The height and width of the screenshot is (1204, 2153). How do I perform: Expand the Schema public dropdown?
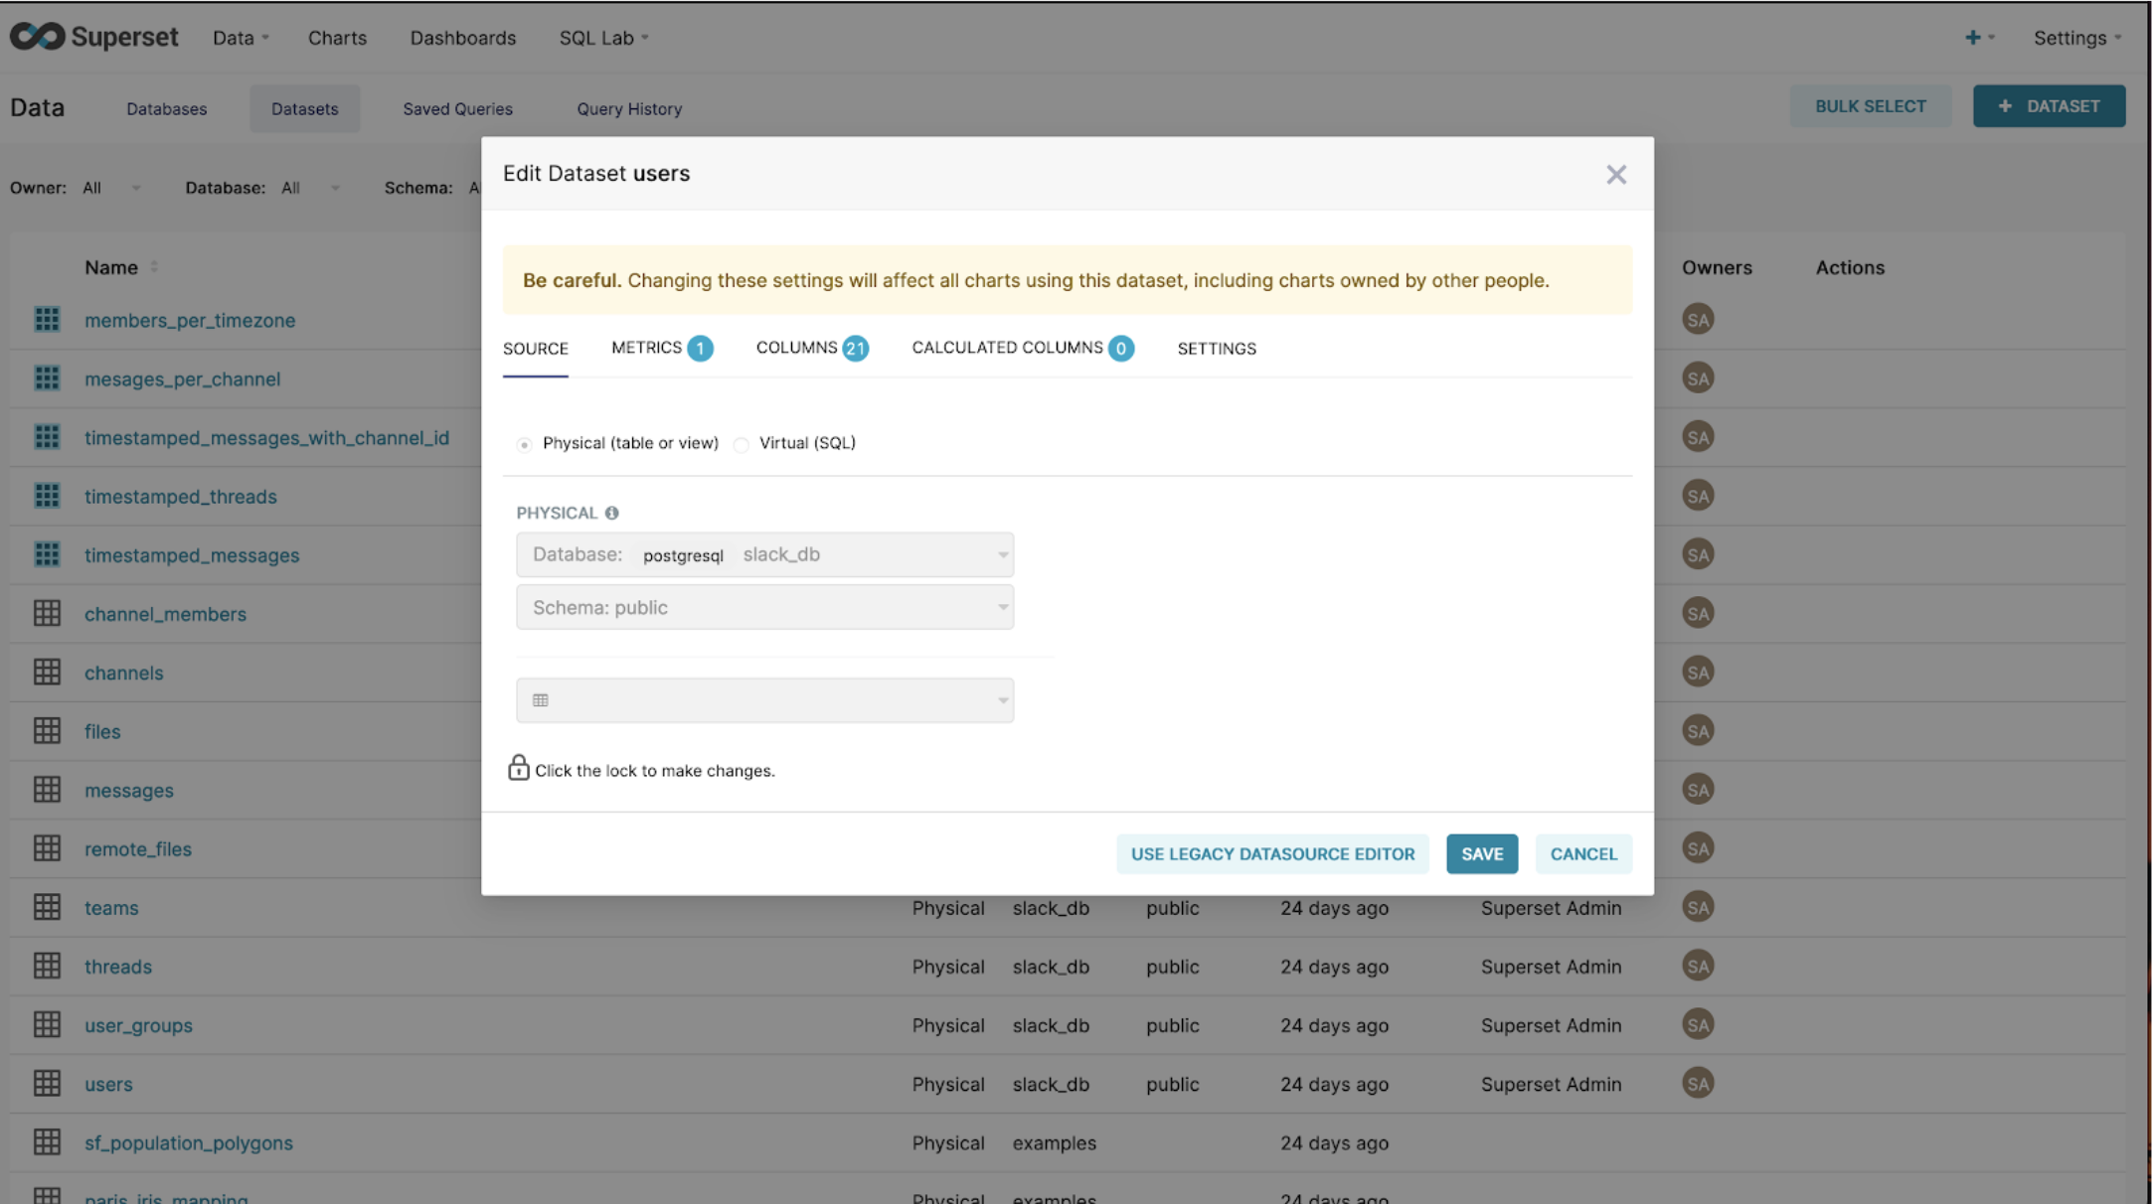[764, 607]
